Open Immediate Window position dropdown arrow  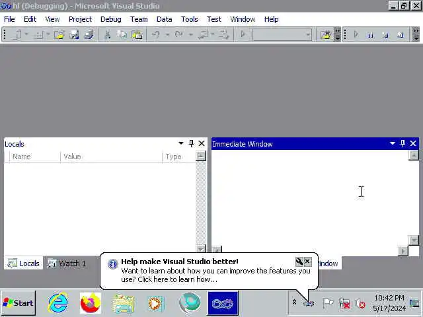tap(393, 143)
